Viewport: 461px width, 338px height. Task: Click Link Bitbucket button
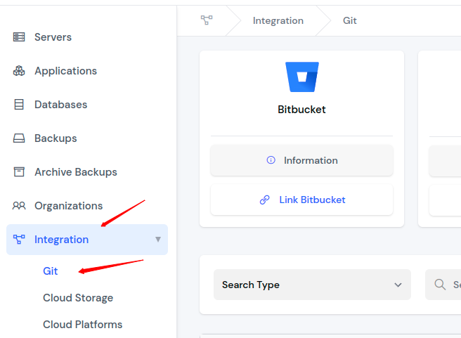[301, 200]
